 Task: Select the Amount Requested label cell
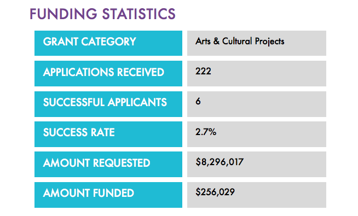click(x=108, y=164)
